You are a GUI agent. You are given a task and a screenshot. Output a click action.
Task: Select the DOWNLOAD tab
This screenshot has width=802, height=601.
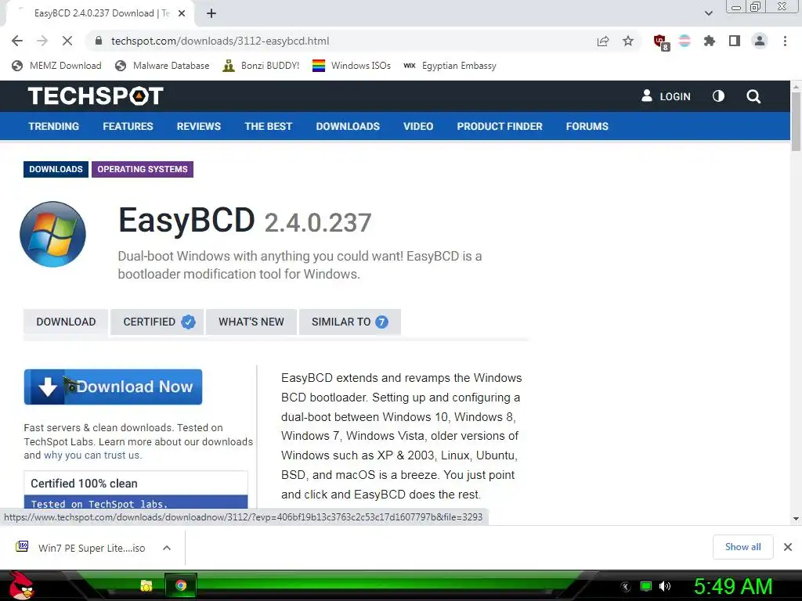click(66, 322)
